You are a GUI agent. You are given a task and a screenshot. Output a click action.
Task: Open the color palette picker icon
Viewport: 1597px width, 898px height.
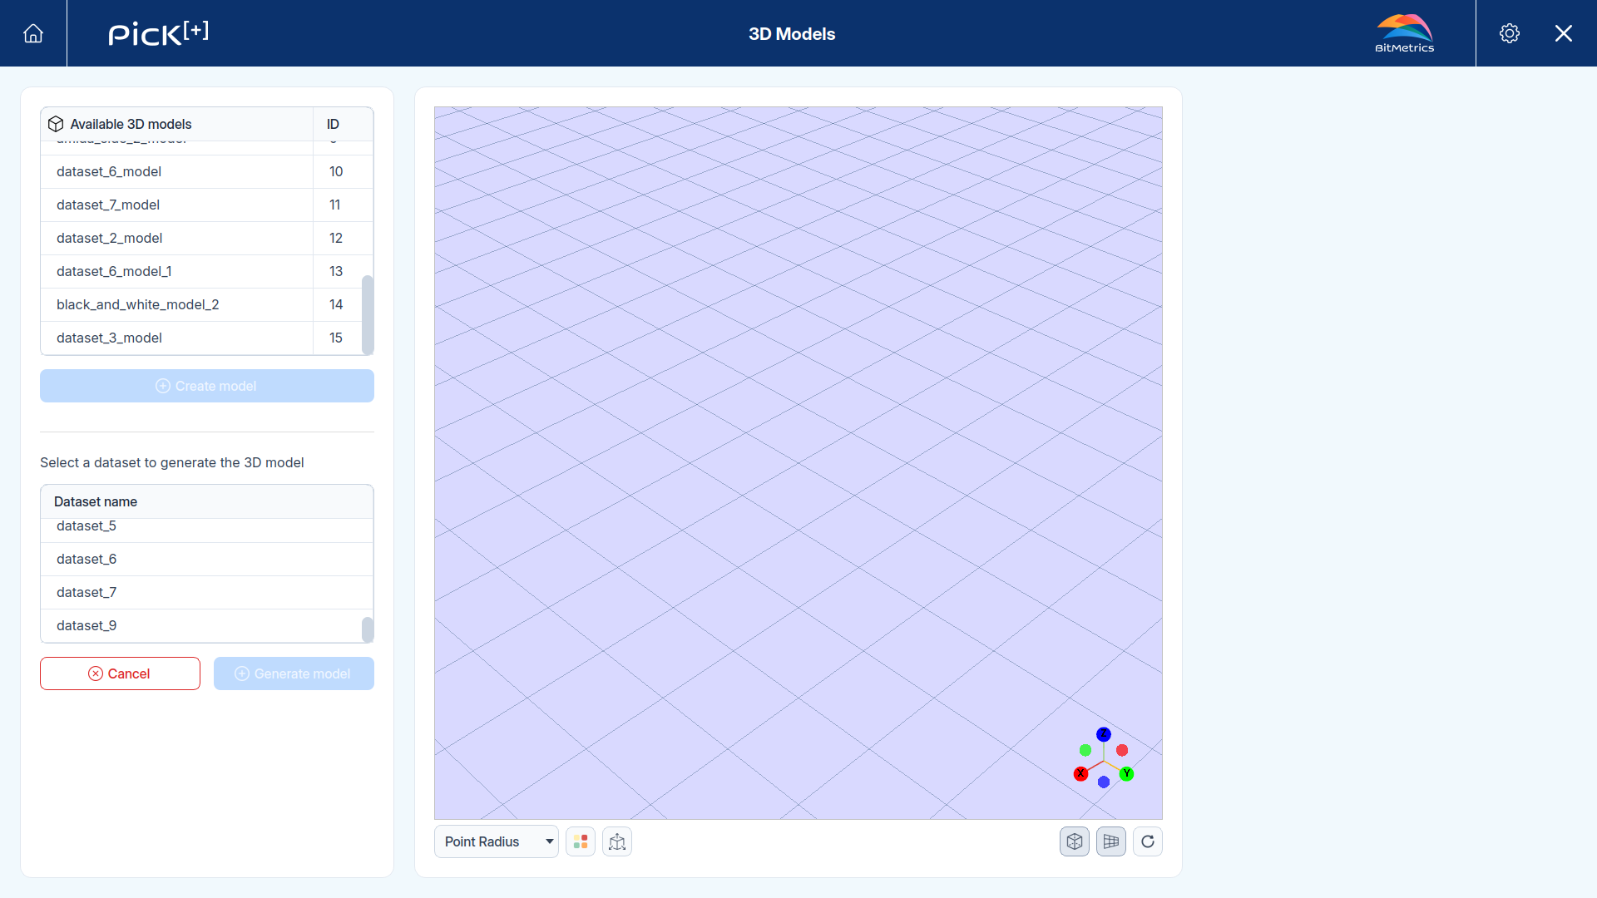[581, 841]
